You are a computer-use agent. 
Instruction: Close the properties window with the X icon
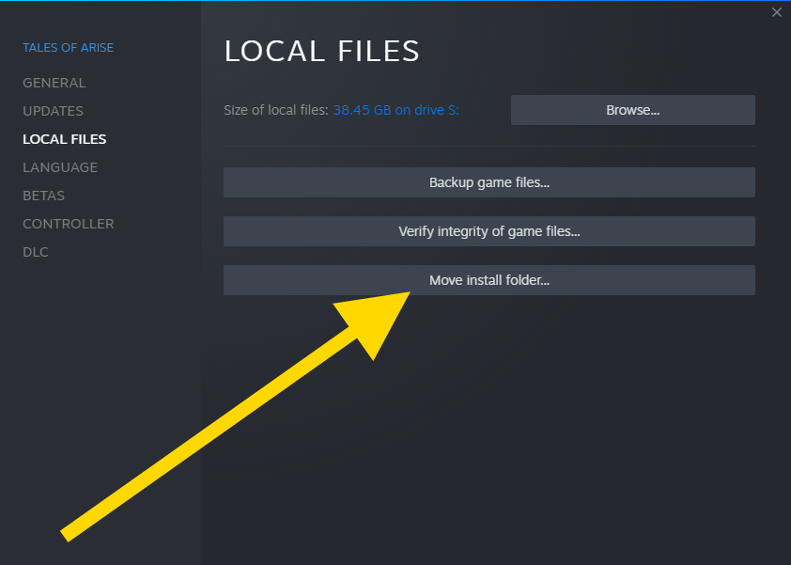776,12
